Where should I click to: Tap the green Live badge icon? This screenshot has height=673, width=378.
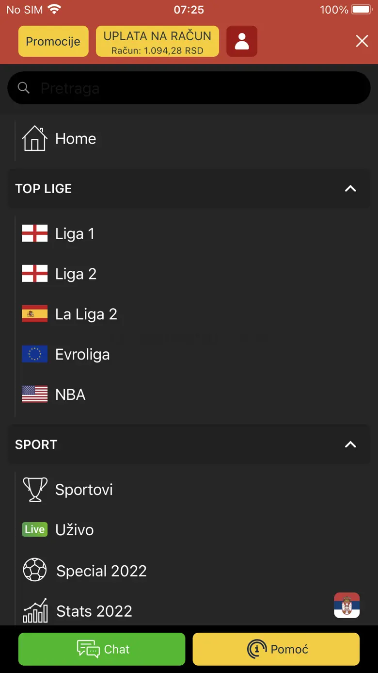[x=35, y=529]
